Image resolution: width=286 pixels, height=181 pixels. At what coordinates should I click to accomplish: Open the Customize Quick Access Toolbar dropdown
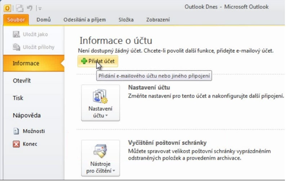tap(39, 8)
